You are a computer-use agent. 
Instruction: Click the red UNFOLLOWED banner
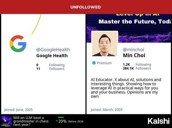click(86, 7)
